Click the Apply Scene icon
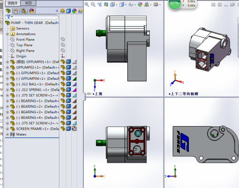Viewport: 239px width, 188px height. (x=147, y=5)
